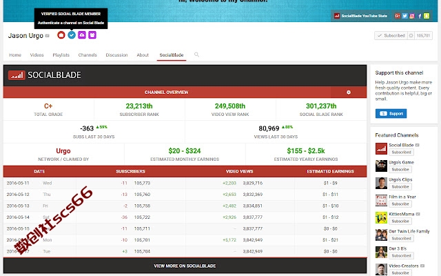
Task: Click the Jason Urgo channel title
Action: (25, 35)
